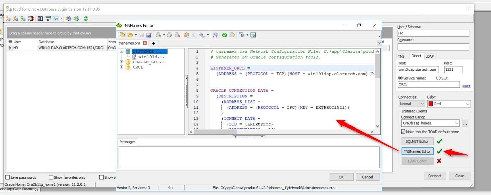Close the tnsnames.ora tab with red X
Screen dimensions: 491x195
[145, 43]
